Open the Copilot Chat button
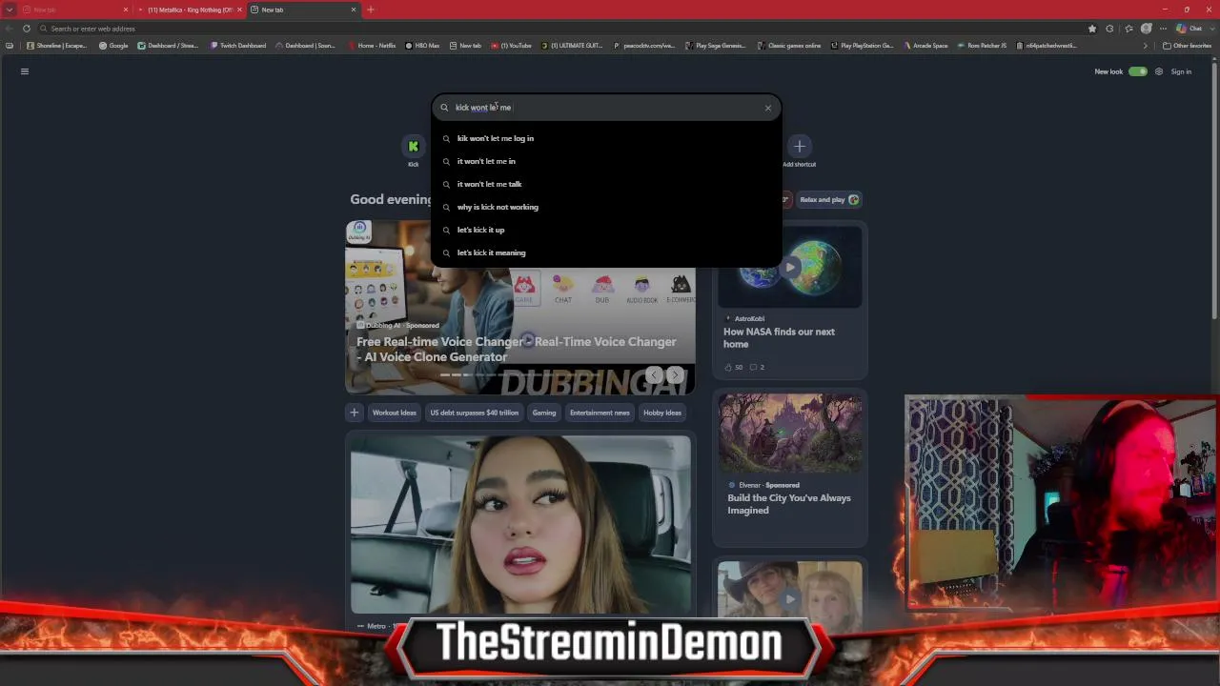This screenshot has width=1220, height=686. click(x=1189, y=29)
